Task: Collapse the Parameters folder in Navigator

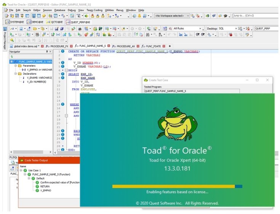Action: pyautogui.click(x=16, y=65)
